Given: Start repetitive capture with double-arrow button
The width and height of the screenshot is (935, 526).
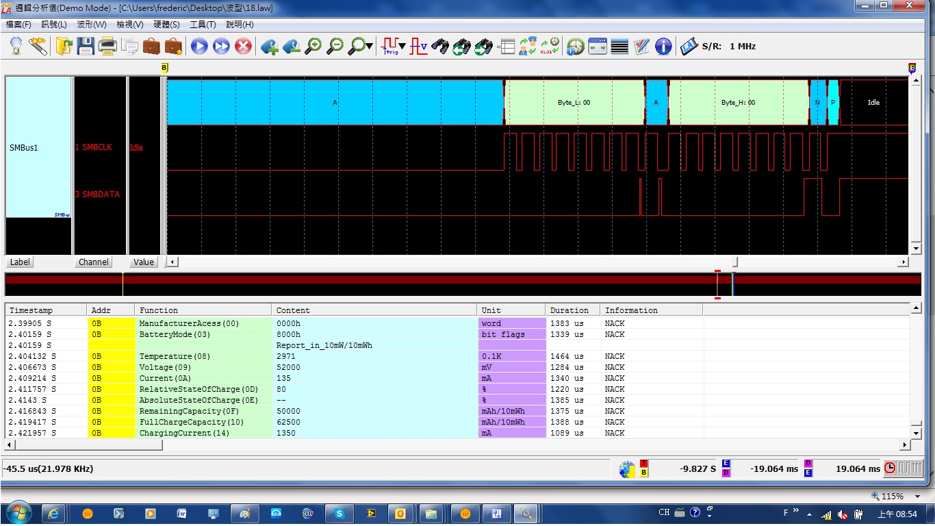Looking at the screenshot, I should (x=221, y=46).
